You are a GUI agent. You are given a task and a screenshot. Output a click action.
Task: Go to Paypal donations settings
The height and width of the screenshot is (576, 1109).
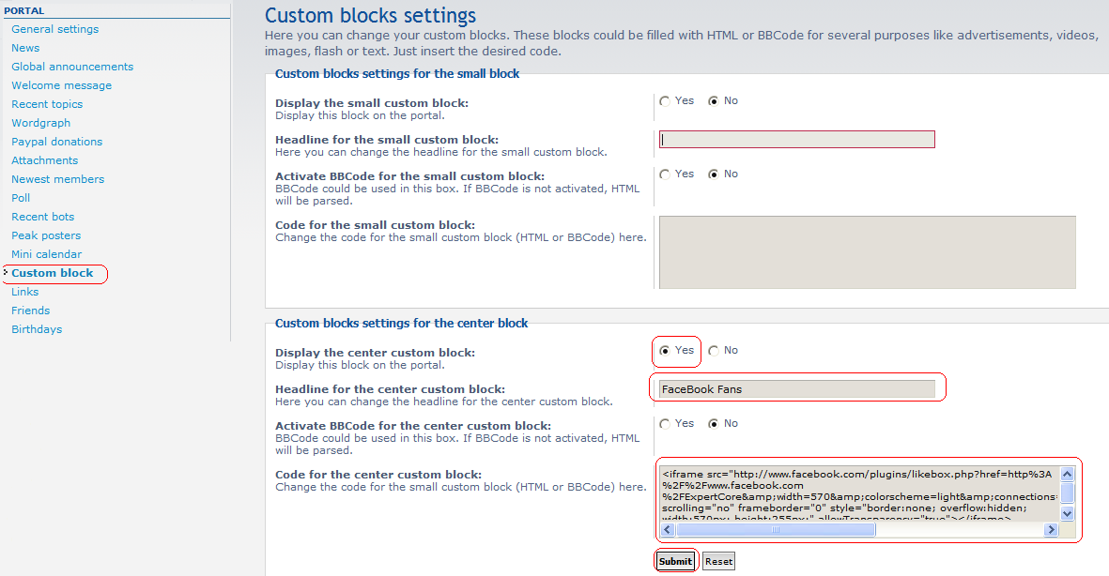56,142
